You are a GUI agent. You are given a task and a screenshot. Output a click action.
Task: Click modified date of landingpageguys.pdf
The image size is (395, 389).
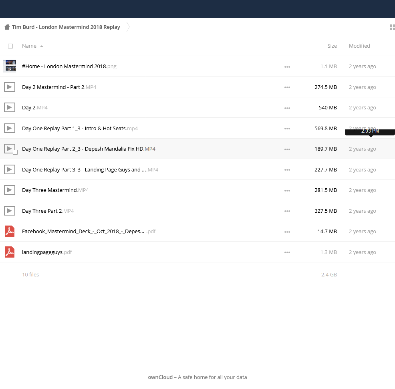click(x=362, y=252)
